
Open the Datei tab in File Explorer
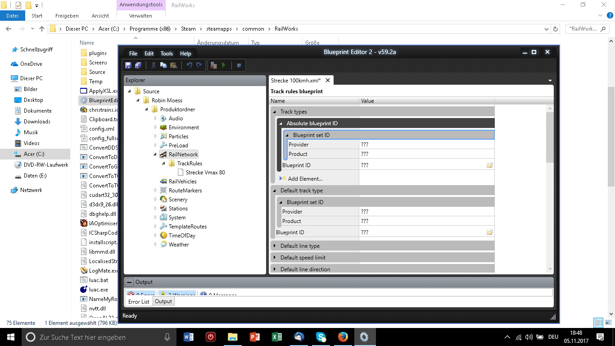tap(13, 16)
